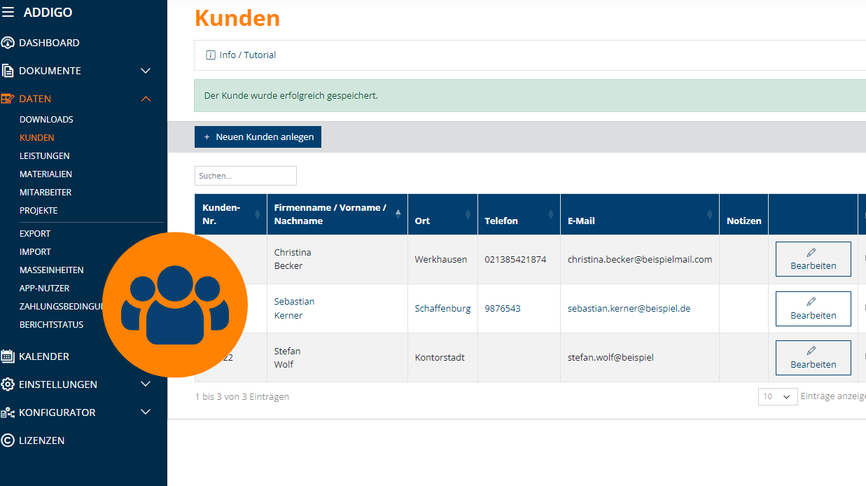Screen dimensions: 866x486
Task: Click the ADDIGO logo text
Action: (48, 12)
